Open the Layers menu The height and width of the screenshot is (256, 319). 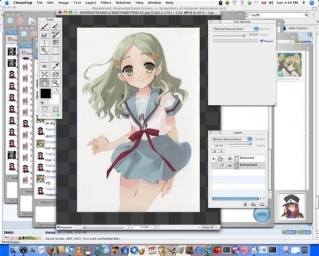coord(91,3)
